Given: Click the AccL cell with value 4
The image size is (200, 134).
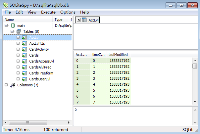Looking at the screenshot, I should (82, 84).
